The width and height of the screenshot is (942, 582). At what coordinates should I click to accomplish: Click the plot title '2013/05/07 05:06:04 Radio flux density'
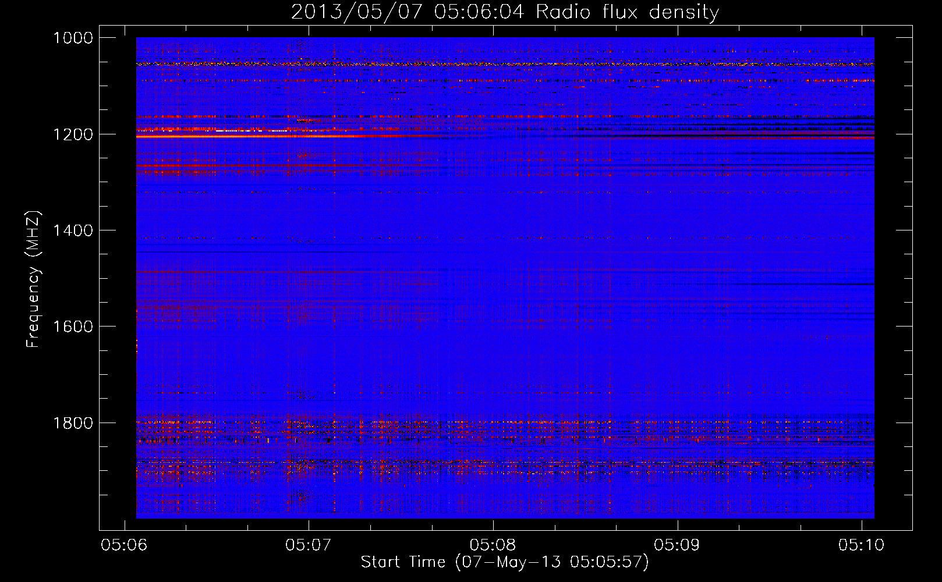[505, 12]
